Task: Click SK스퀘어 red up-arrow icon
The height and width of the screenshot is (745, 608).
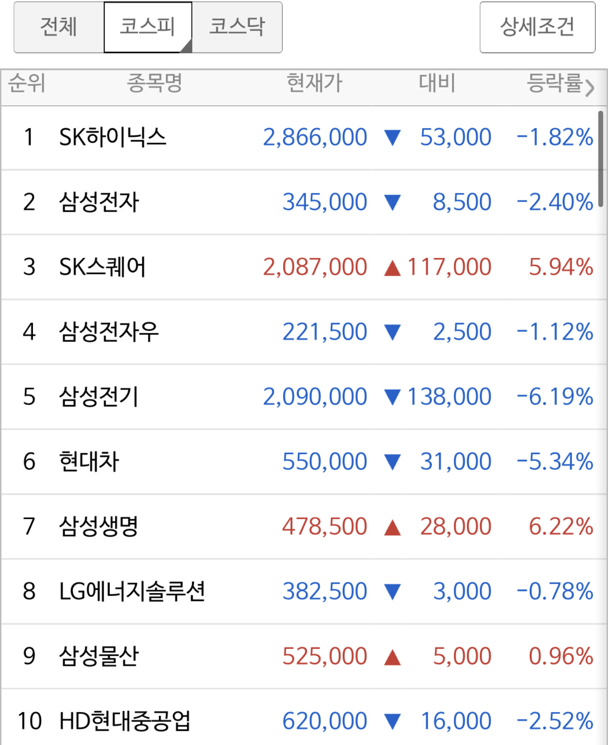Action: coord(392,268)
